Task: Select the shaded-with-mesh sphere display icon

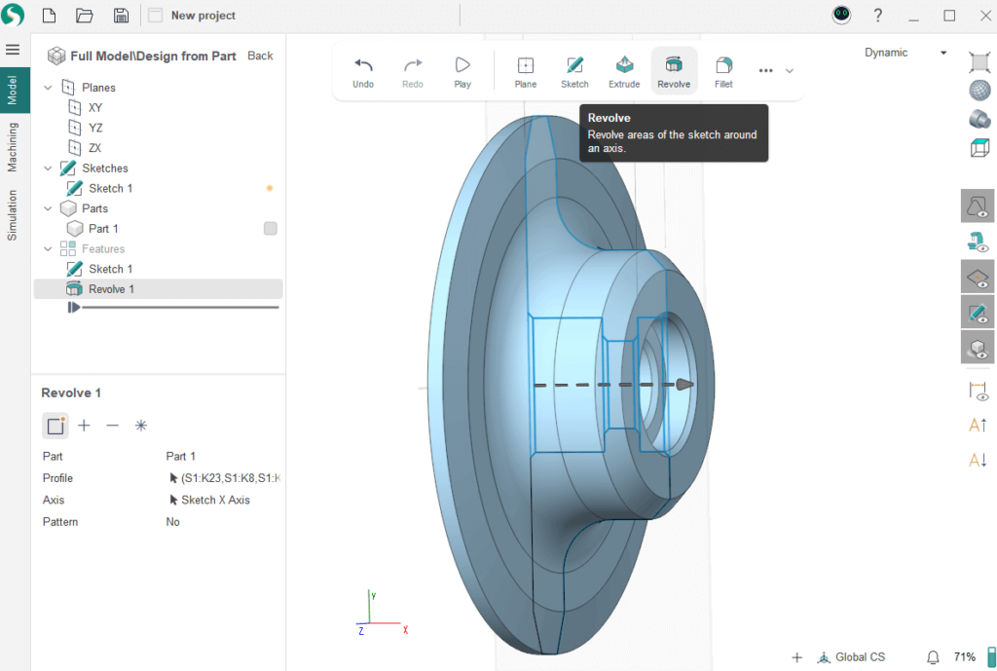Action: click(x=979, y=91)
